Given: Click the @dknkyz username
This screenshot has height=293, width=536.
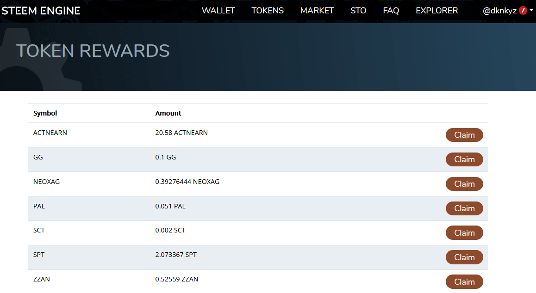Looking at the screenshot, I should click(499, 11).
